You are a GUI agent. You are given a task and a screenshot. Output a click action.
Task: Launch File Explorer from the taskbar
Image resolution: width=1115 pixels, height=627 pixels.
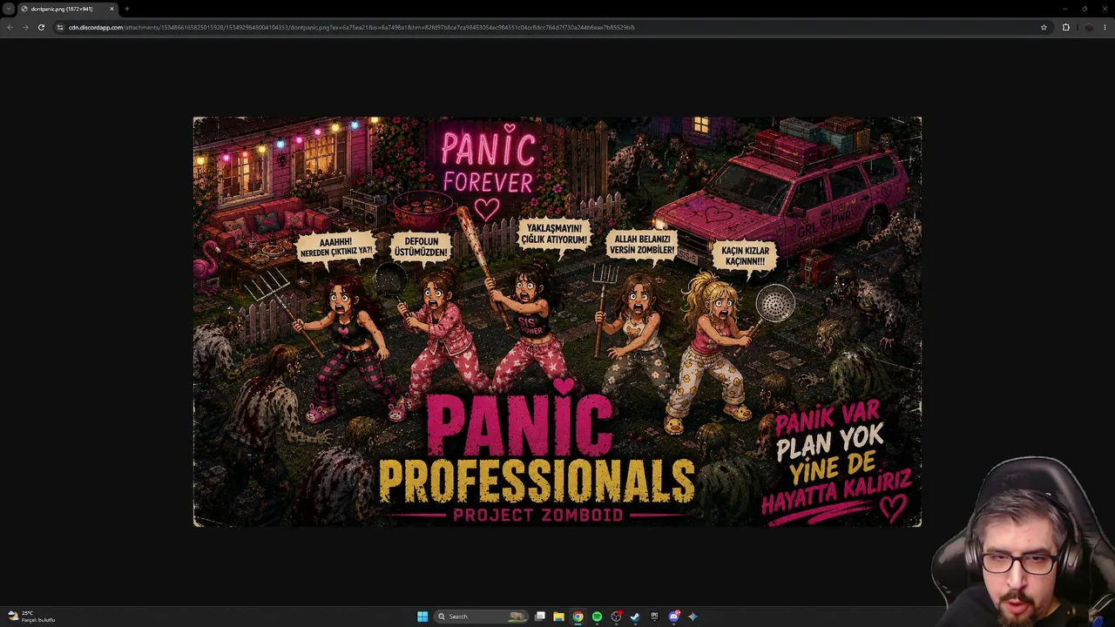point(558,617)
